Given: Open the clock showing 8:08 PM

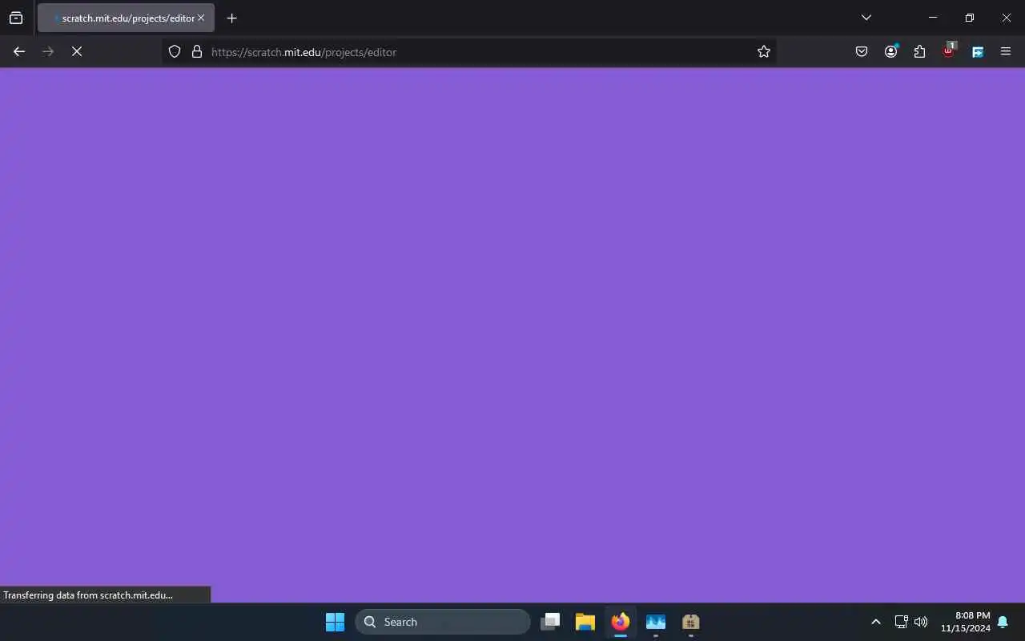Looking at the screenshot, I should (966, 622).
